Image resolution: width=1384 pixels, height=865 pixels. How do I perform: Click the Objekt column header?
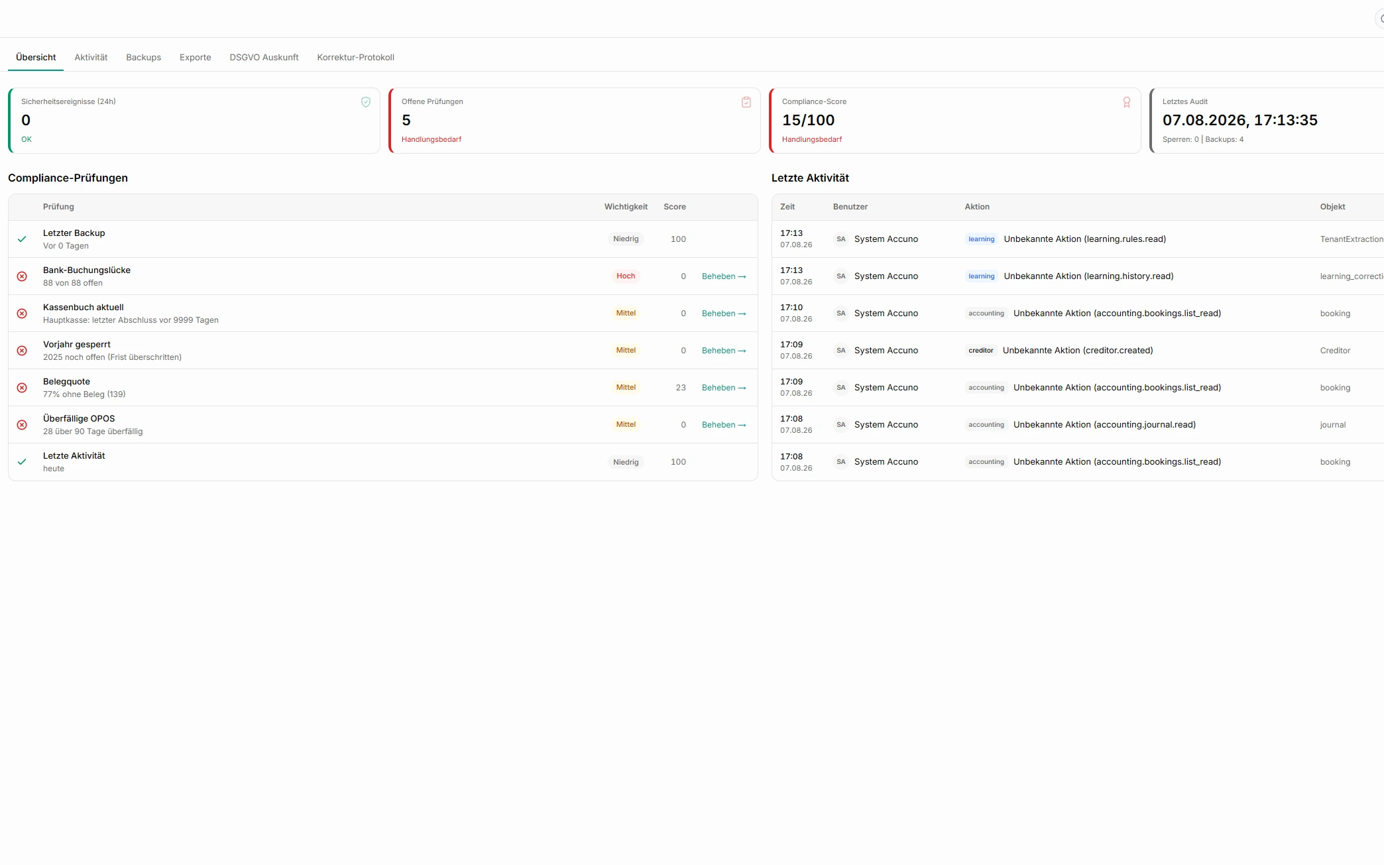point(1332,207)
